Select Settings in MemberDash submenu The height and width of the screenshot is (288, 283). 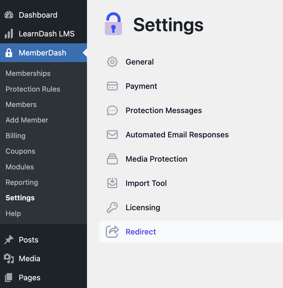pos(20,198)
